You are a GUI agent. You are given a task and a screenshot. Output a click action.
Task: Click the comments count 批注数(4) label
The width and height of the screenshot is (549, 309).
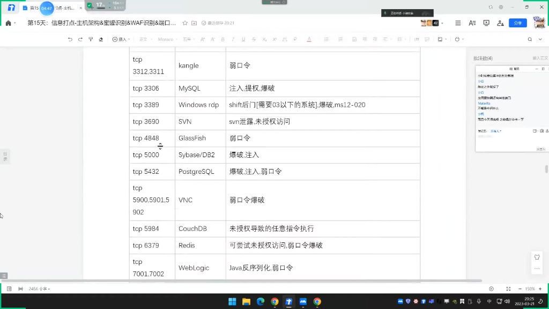pos(483,58)
